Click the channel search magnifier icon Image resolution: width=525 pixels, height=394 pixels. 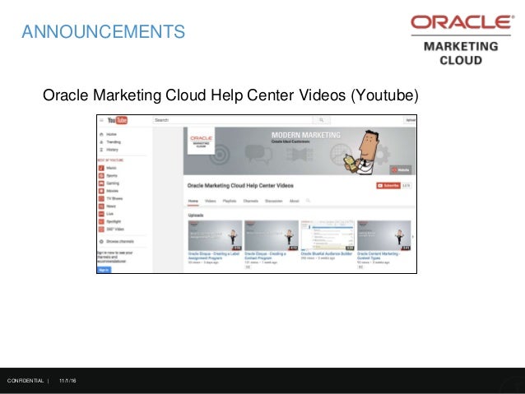308,201
